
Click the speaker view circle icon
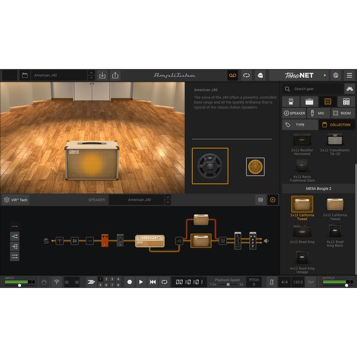pyautogui.click(x=273, y=200)
